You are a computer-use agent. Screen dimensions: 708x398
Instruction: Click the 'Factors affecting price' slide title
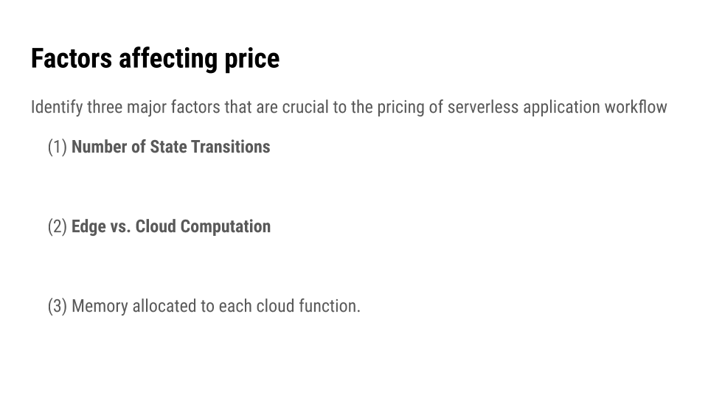pos(156,59)
